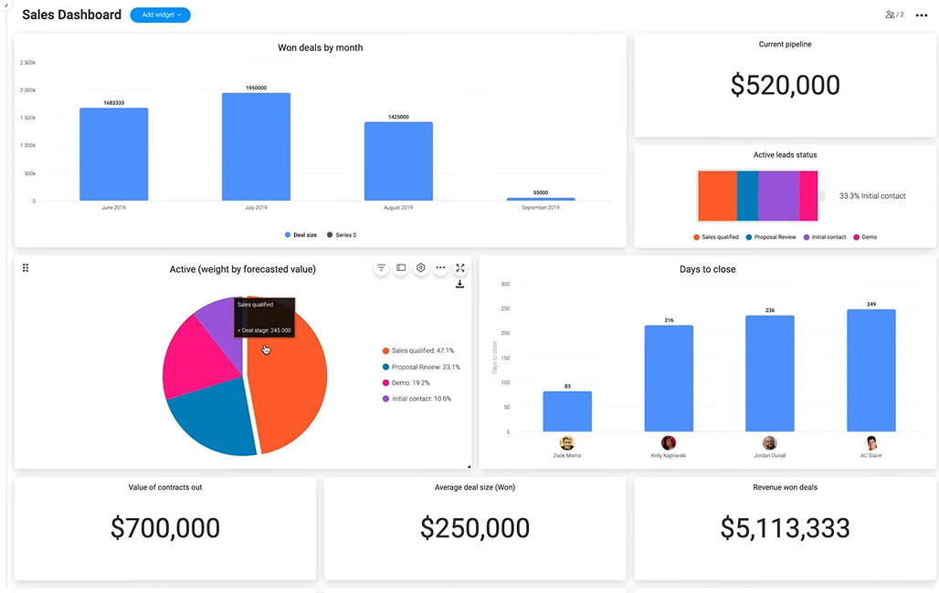Open the pie widget filter icon
Screen dimensions: 939x593
point(382,268)
